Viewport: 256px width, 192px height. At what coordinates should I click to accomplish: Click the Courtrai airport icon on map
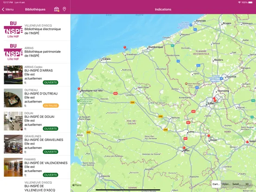coord(221,78)
